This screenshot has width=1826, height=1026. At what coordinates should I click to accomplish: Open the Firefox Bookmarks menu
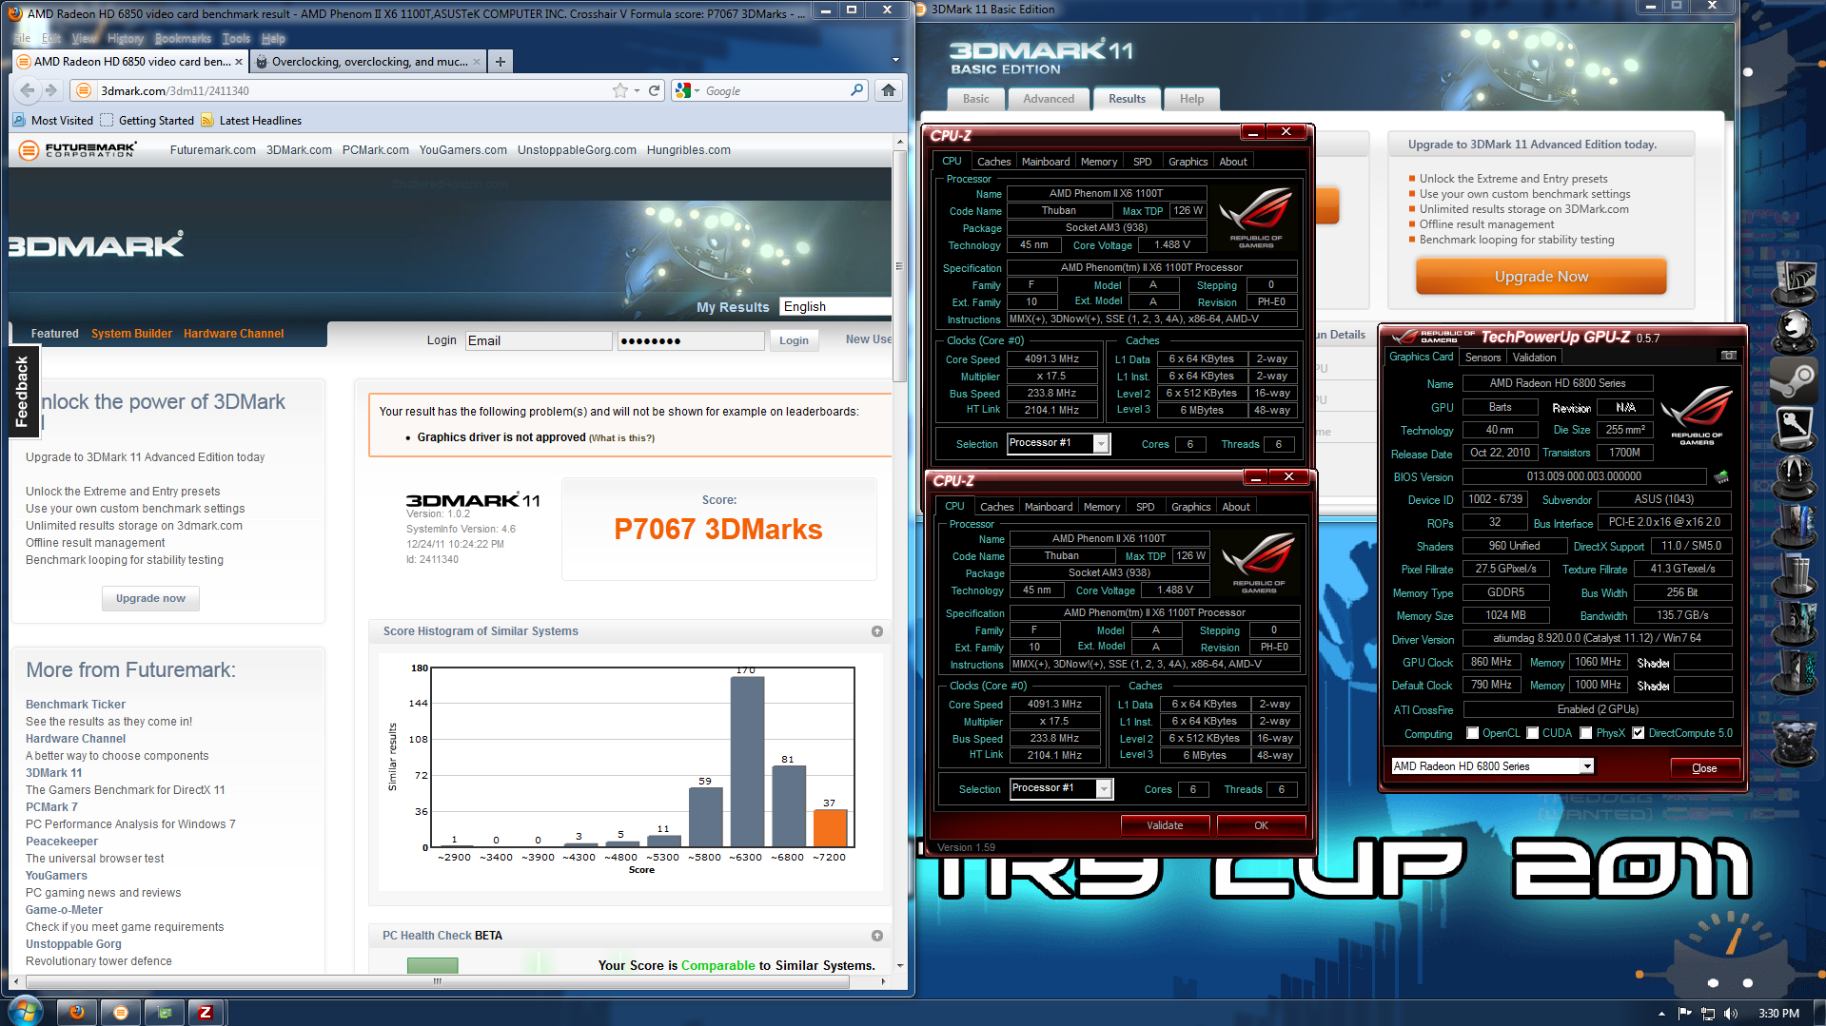pos(183,39)
